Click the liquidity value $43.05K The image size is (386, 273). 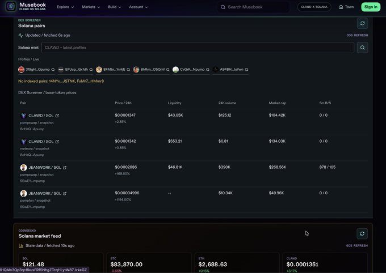tap(175, 115)
